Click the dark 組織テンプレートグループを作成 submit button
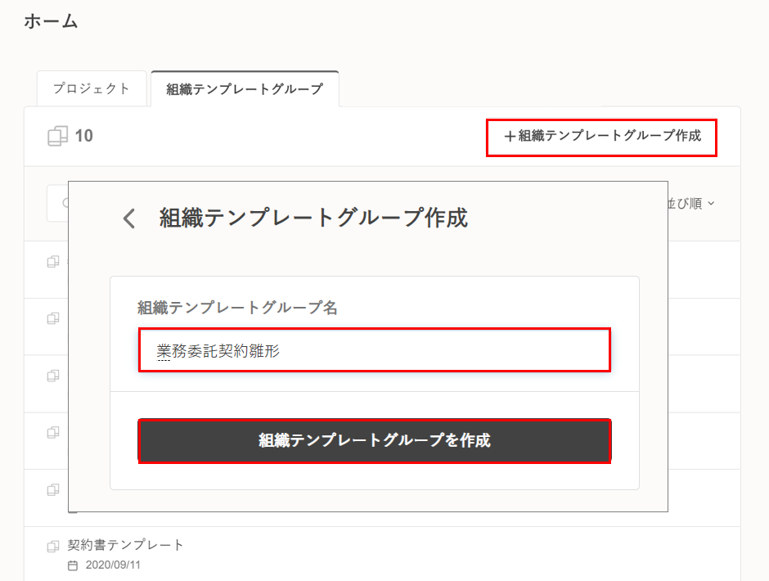Screen dimensions: 769x581 [375, 441]
